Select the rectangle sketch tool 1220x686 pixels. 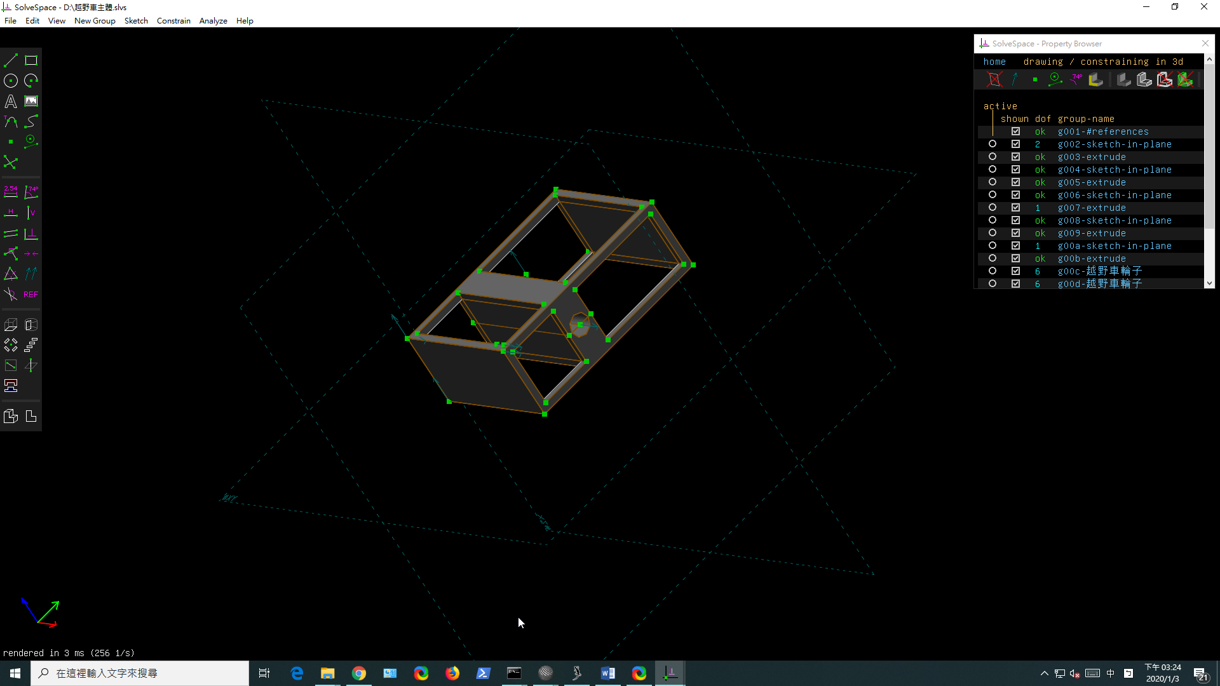31,60
